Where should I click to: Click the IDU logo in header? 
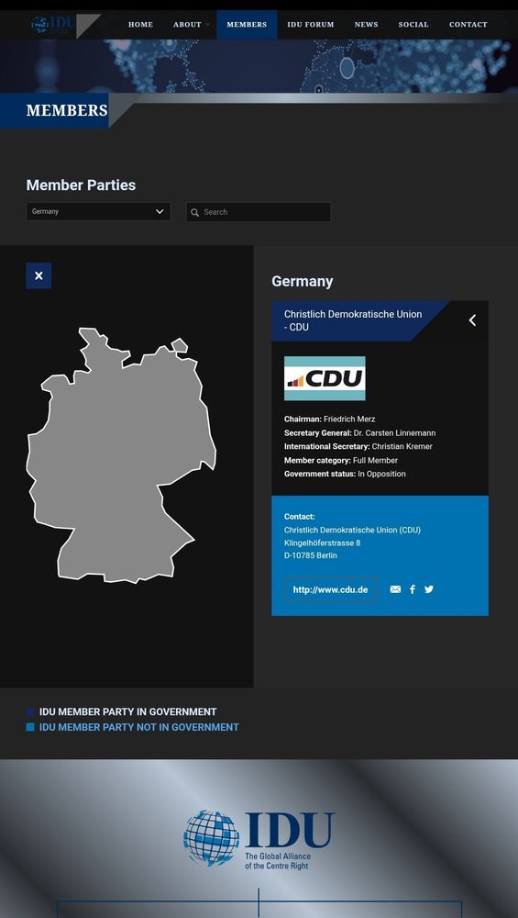coord(52,24)
